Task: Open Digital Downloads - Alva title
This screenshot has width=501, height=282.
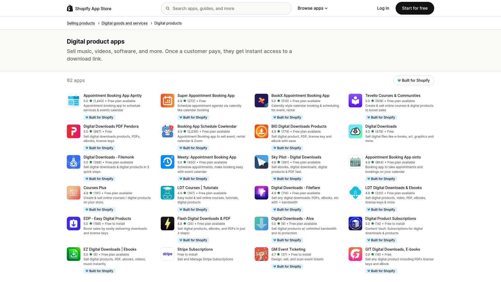Action: click(x=293, y=219)
